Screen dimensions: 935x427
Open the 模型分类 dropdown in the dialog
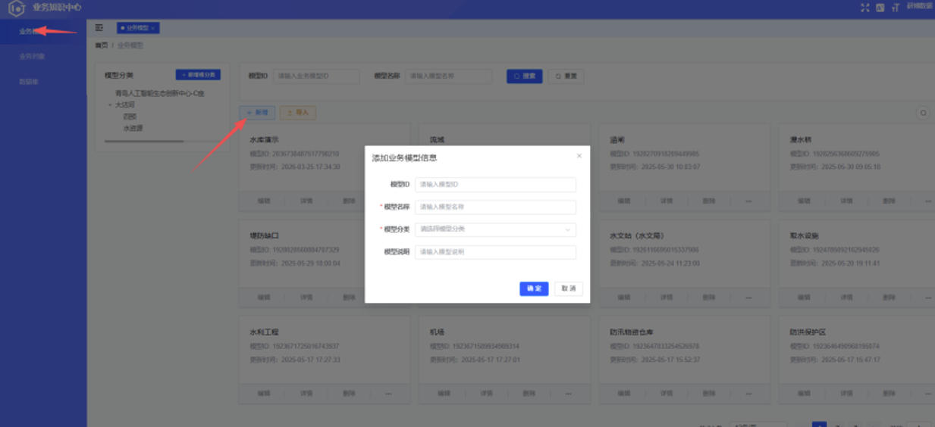(x=495, y=229)
